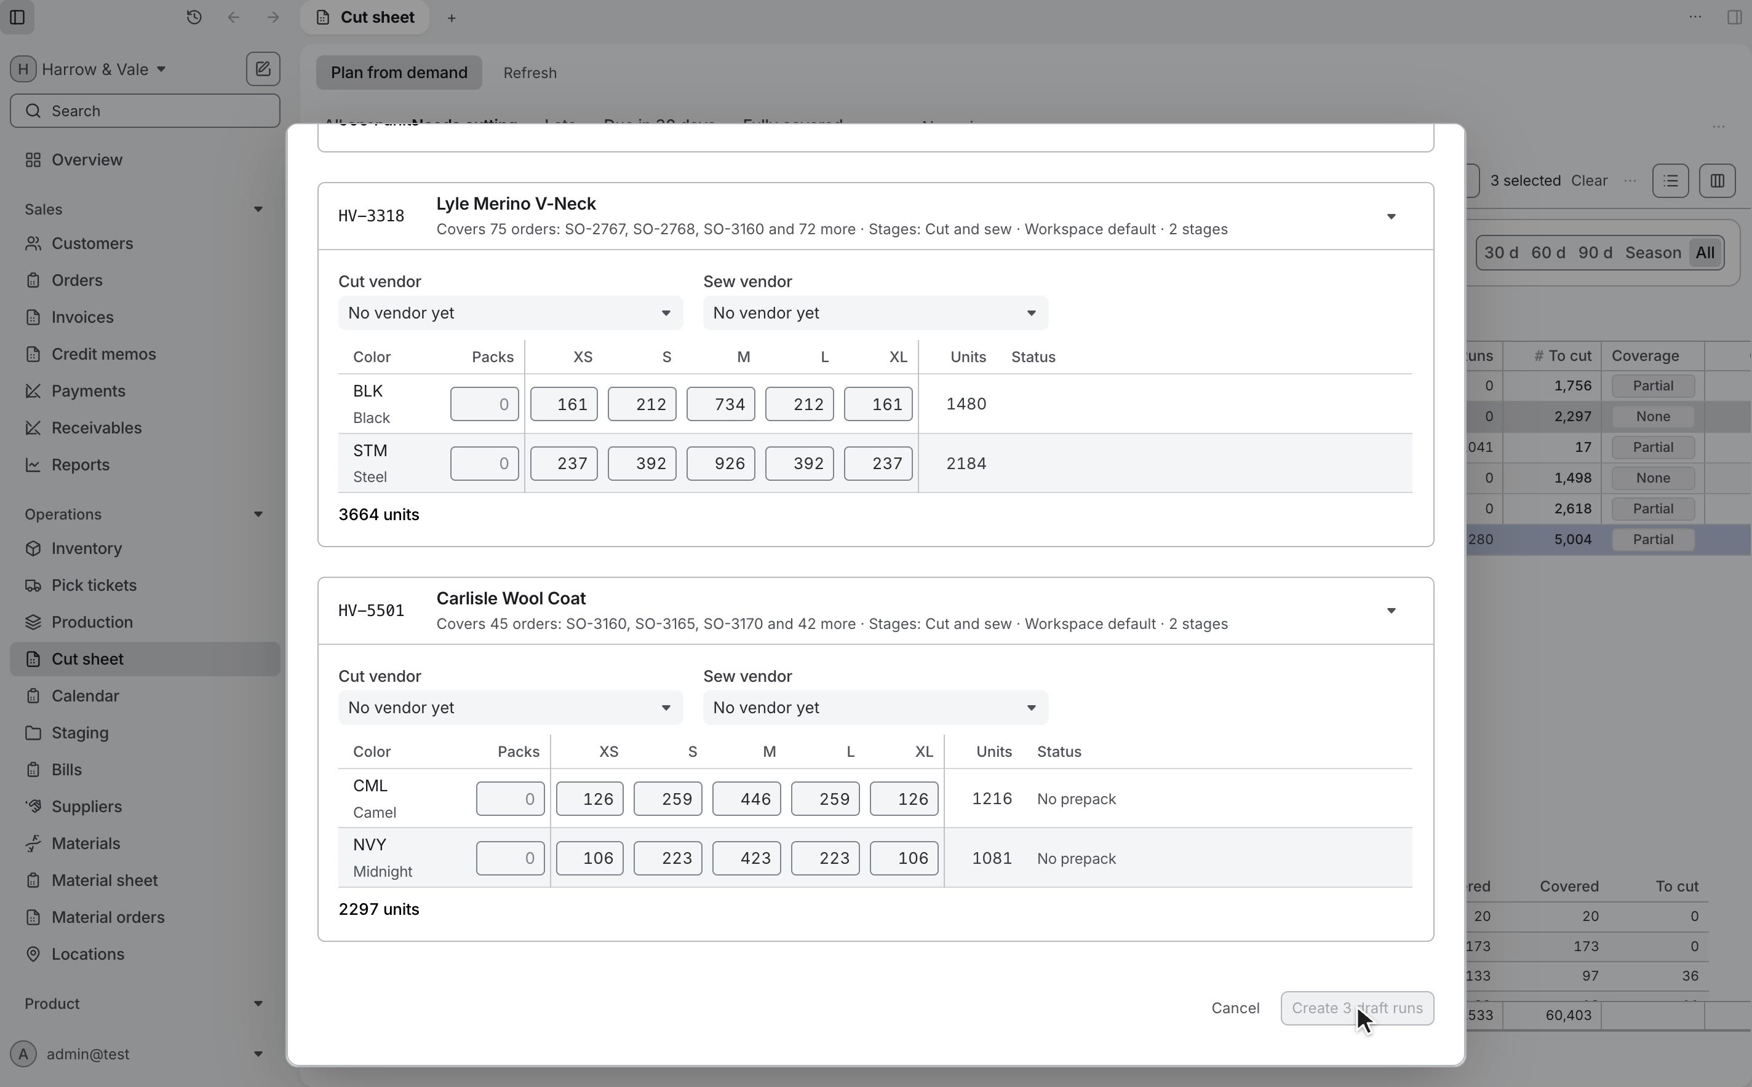Collapse the HV-3318 Lyle Merino card
1752x1087 pixels.
tap(1391, 216)
